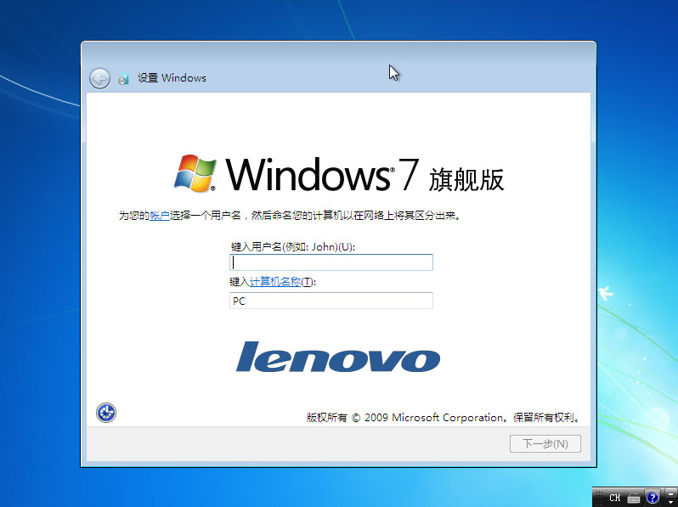Switch input language via the CH indicator
The height and width of the screenshot is (507, 678).
click(x=615, y=498)
